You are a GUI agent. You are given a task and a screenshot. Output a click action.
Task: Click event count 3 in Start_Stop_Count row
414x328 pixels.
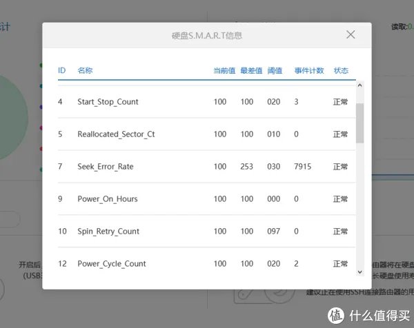click(296, 102)
